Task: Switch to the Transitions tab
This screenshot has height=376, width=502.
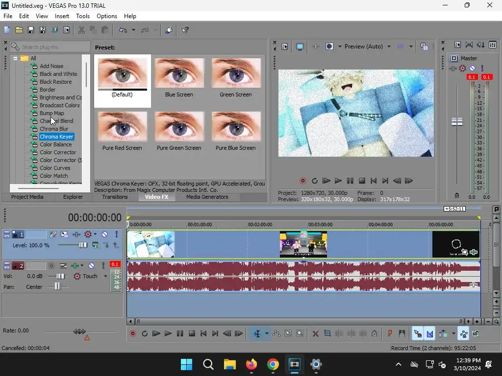Action: coord(115,197)
